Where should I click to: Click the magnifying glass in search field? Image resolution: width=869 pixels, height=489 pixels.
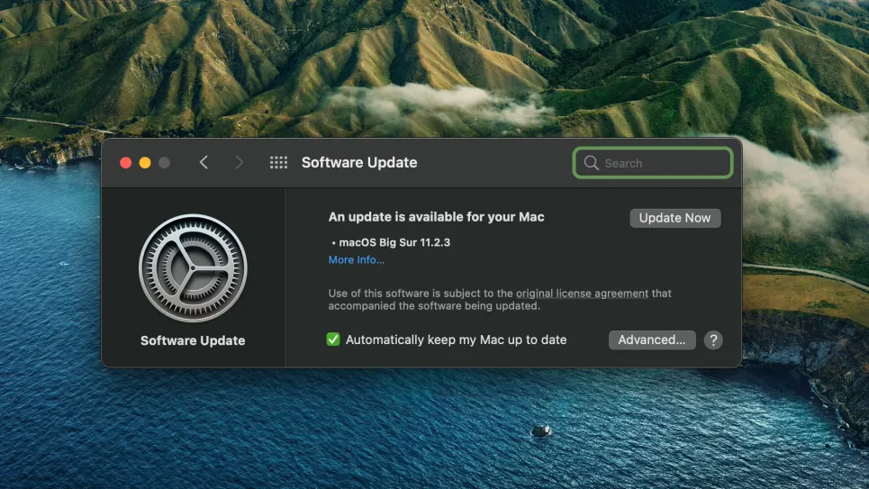591,163
